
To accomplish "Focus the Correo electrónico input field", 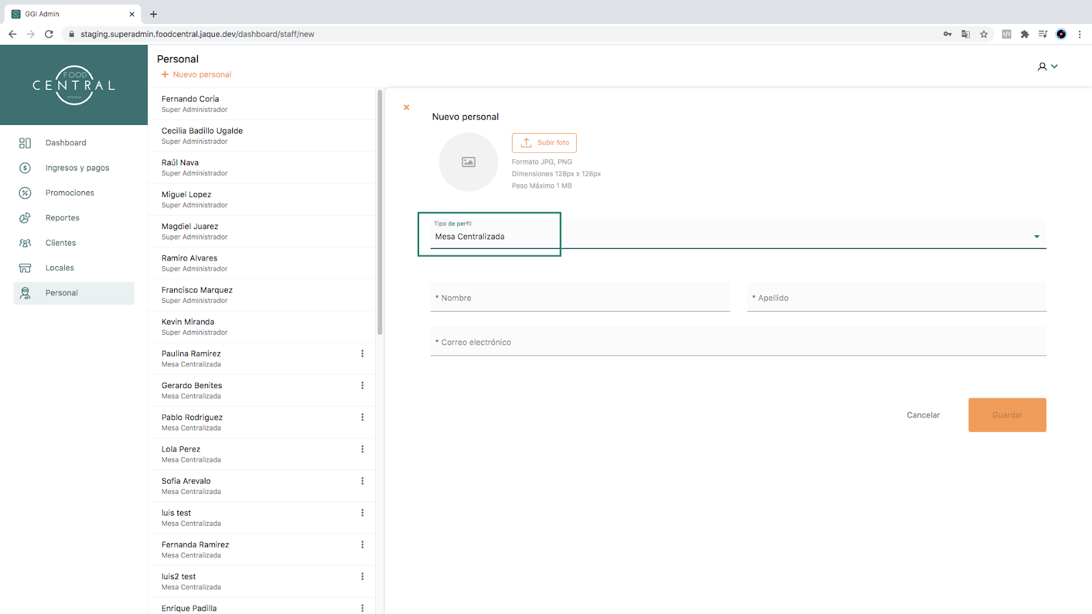I will point(738,341).
